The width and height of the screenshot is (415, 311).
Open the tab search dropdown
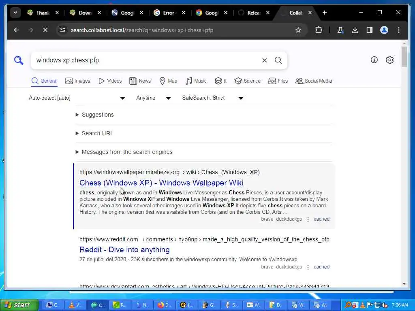tap(15, 13)
